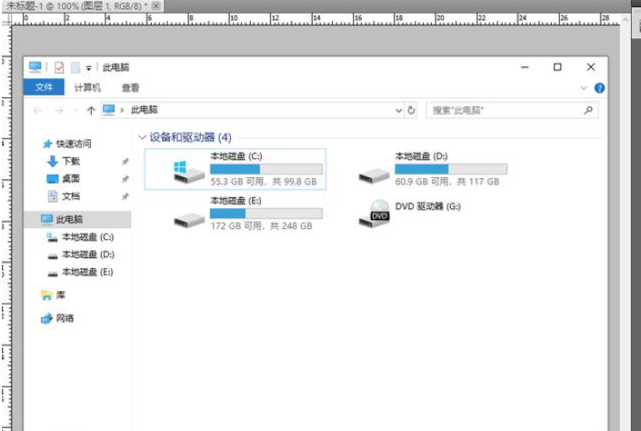Image resolution: width=641 pixels, height=431 pixels.
Task: Click the 本地磁盘 (D:) label in main pane
Action: coord(421,156)
